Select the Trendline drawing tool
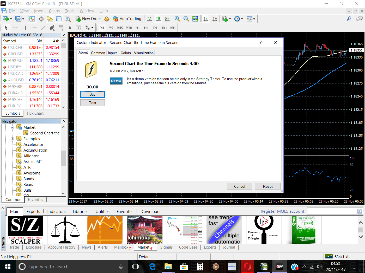The width and height of the screenshot is (365, 273). click(43, 28)
